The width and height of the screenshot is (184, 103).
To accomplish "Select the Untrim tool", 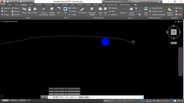I will (x=73, y=8).
